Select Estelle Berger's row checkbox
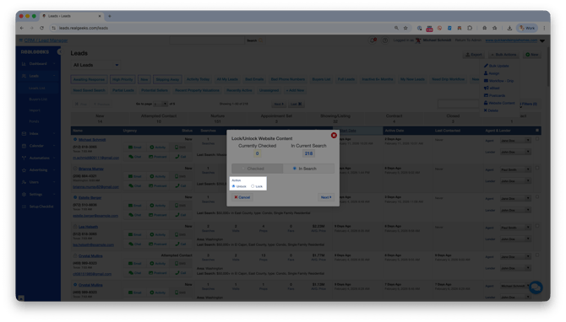The width and height of the screenshot is (566, 322). (x=537, y=197)
